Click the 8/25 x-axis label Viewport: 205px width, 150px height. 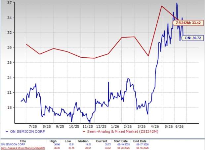coord(47,127)
